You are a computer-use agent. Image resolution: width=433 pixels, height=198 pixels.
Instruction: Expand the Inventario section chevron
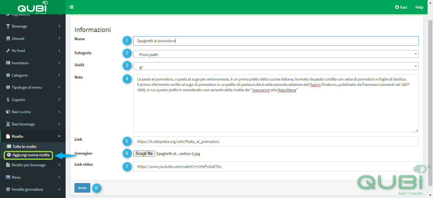pos(59,63)
